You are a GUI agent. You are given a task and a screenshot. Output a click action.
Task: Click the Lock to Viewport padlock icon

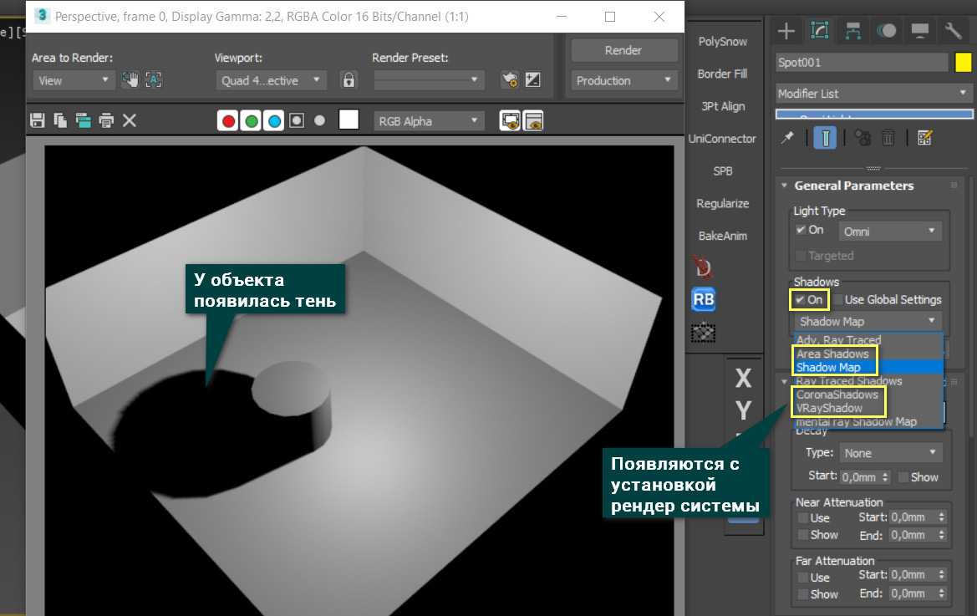coord(349,80)
